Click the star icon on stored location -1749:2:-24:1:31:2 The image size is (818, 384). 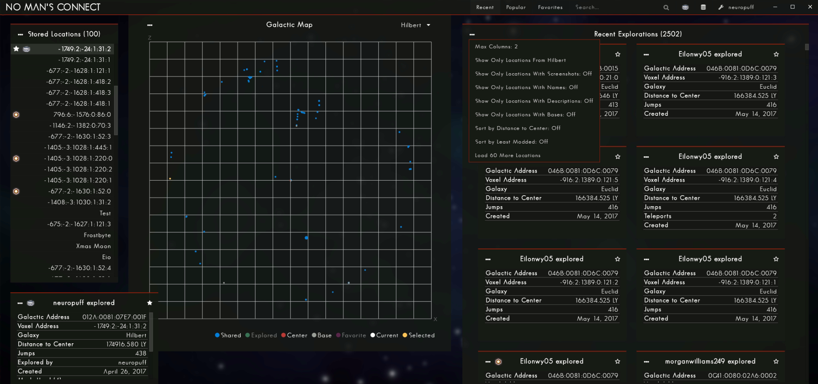(x=16, y=49)
